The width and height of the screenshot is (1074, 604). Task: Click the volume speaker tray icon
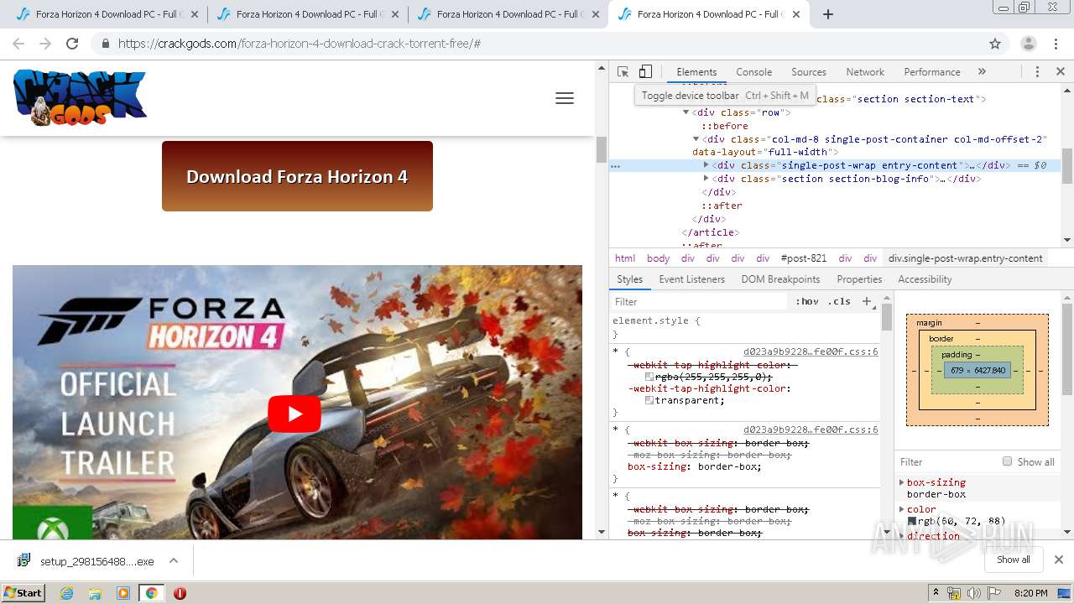click(973, 593)
